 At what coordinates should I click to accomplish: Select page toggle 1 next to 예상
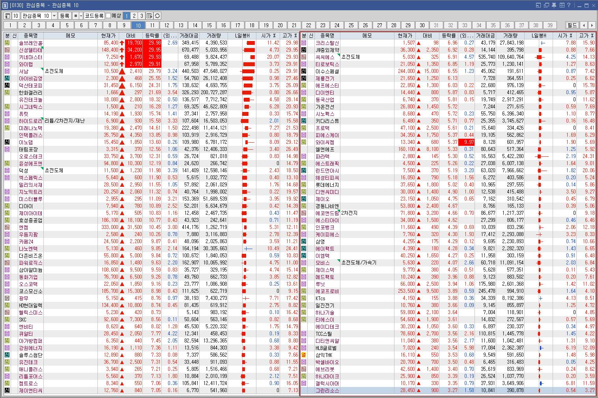126,16
